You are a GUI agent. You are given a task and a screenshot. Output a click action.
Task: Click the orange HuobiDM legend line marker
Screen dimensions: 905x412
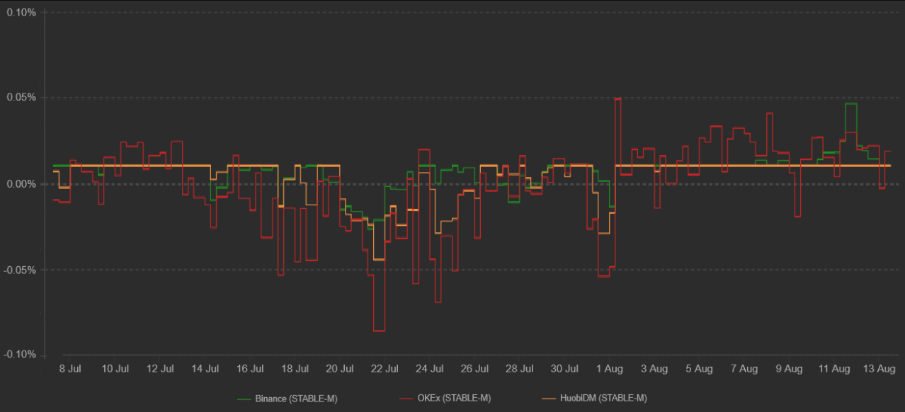click(x=551, y=399)
